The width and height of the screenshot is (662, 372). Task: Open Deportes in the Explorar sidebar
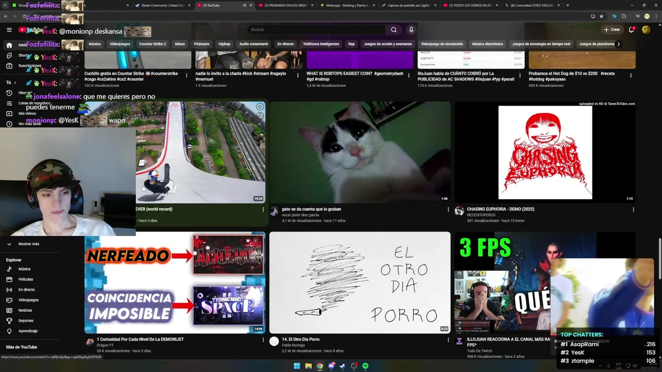tap(26, 321)
